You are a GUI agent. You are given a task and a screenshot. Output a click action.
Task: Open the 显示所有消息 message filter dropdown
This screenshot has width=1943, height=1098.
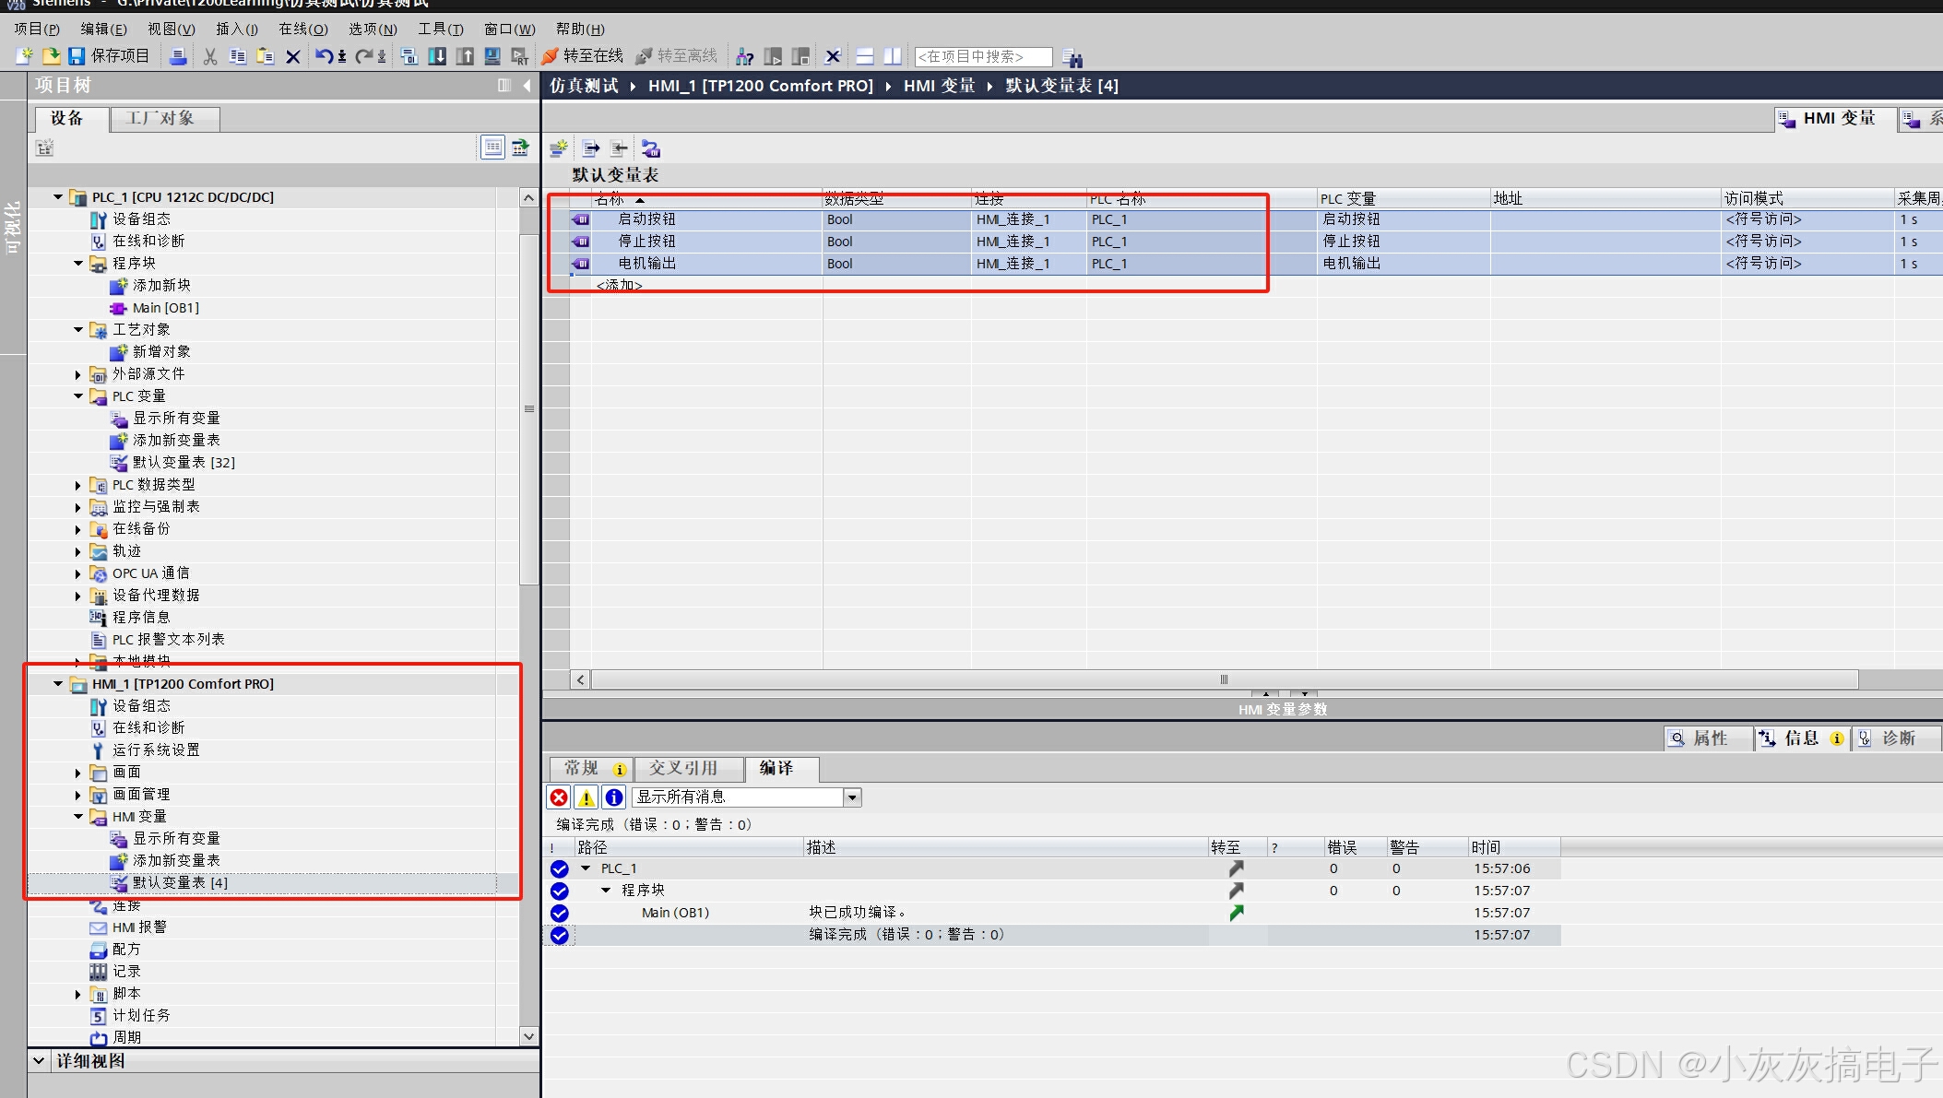pos(852,797)
